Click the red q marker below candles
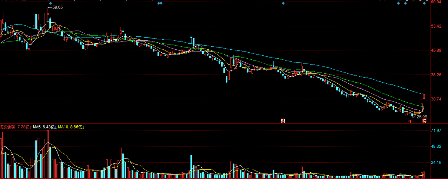 click(410, 121)
